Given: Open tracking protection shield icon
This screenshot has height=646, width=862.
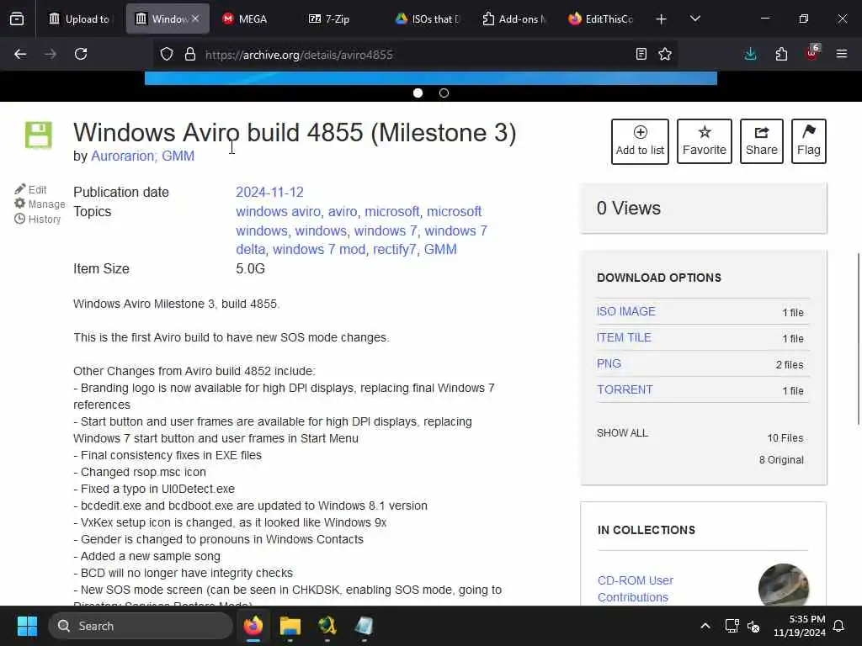Looking at the screenshot, I should click(x=167, y=55).
